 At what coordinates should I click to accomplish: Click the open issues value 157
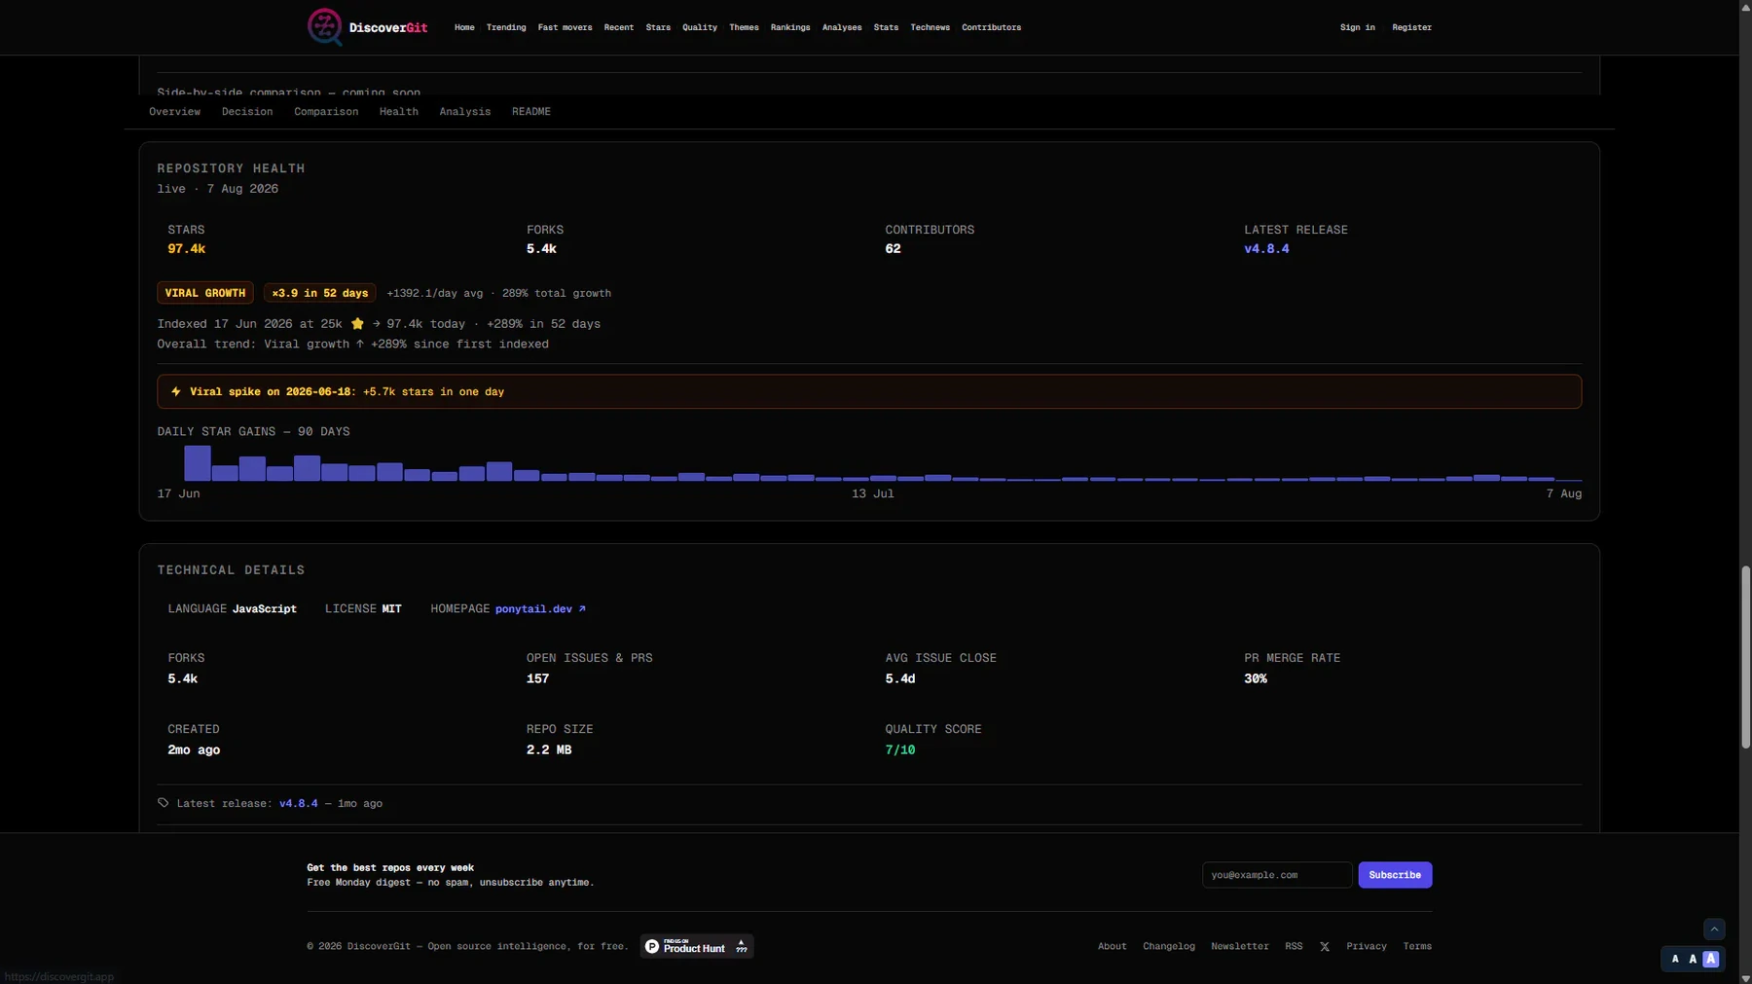click(537, 679)
